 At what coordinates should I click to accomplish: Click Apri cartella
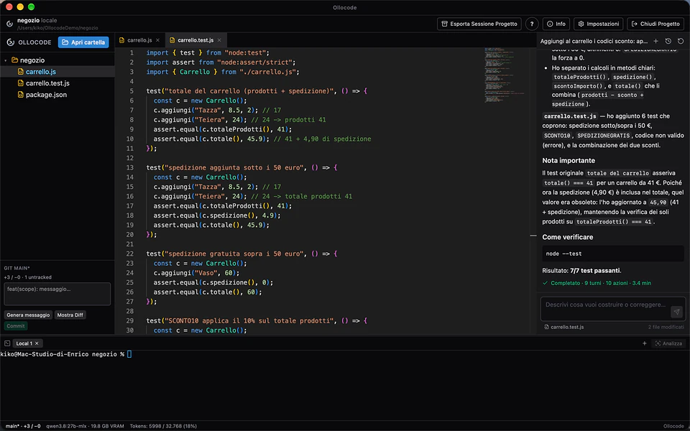tap(83, 42)
